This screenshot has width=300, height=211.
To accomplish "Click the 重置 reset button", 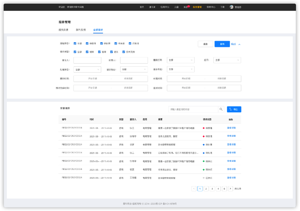I will coord(205,44).
